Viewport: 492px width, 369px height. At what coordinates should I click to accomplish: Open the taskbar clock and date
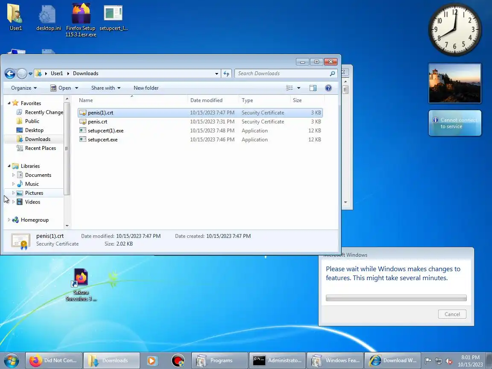point(470,361)
